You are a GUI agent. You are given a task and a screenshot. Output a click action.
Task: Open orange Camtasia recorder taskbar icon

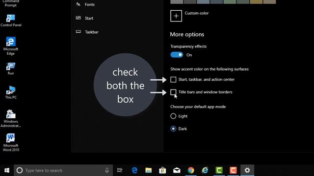(x=233, y=170)
